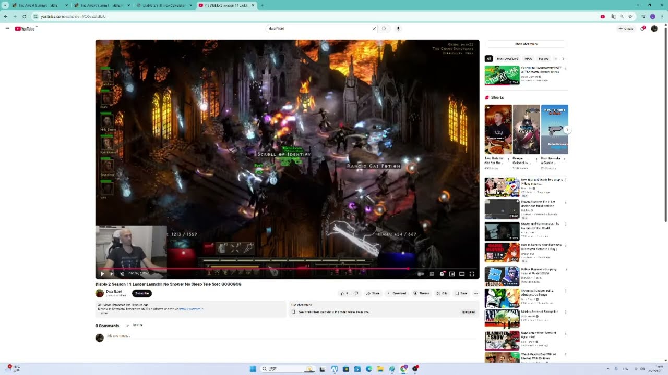This screenshot has height=375, width=668.
Task: Open options menu for Cyberpunk Documentary video
Action: point(566,68)
